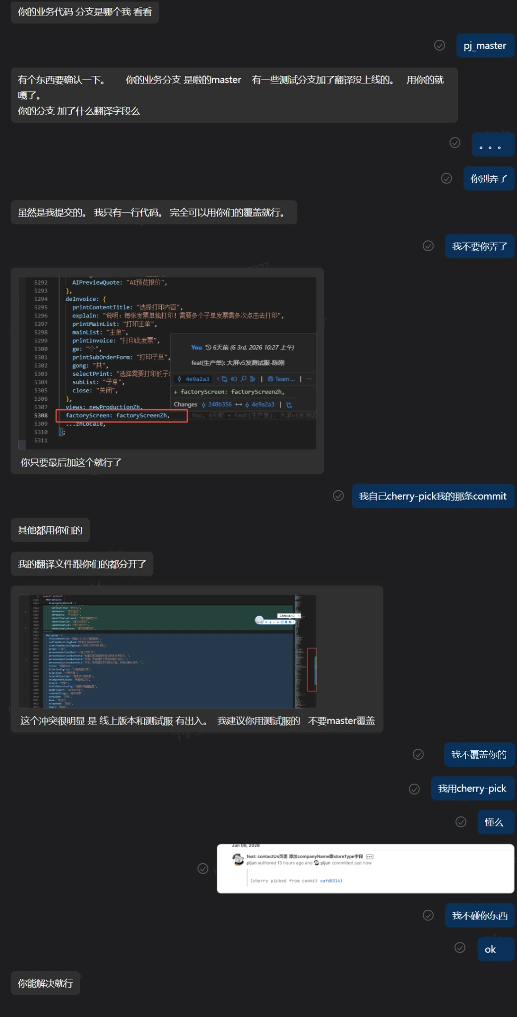Select the 我用cherry-pick message bubble
The image size is (517, 1017).
(x=472, y=789)
